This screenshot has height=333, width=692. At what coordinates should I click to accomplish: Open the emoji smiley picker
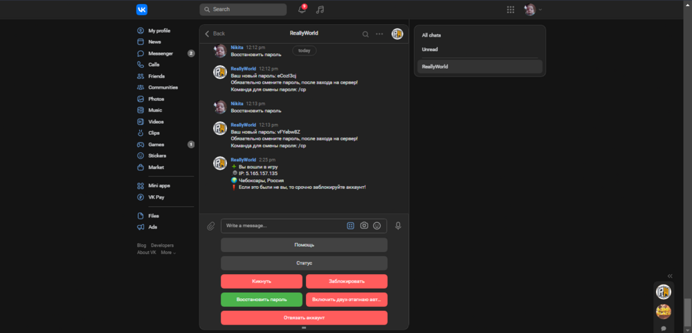pyautogui.click(x=377, y=226)
